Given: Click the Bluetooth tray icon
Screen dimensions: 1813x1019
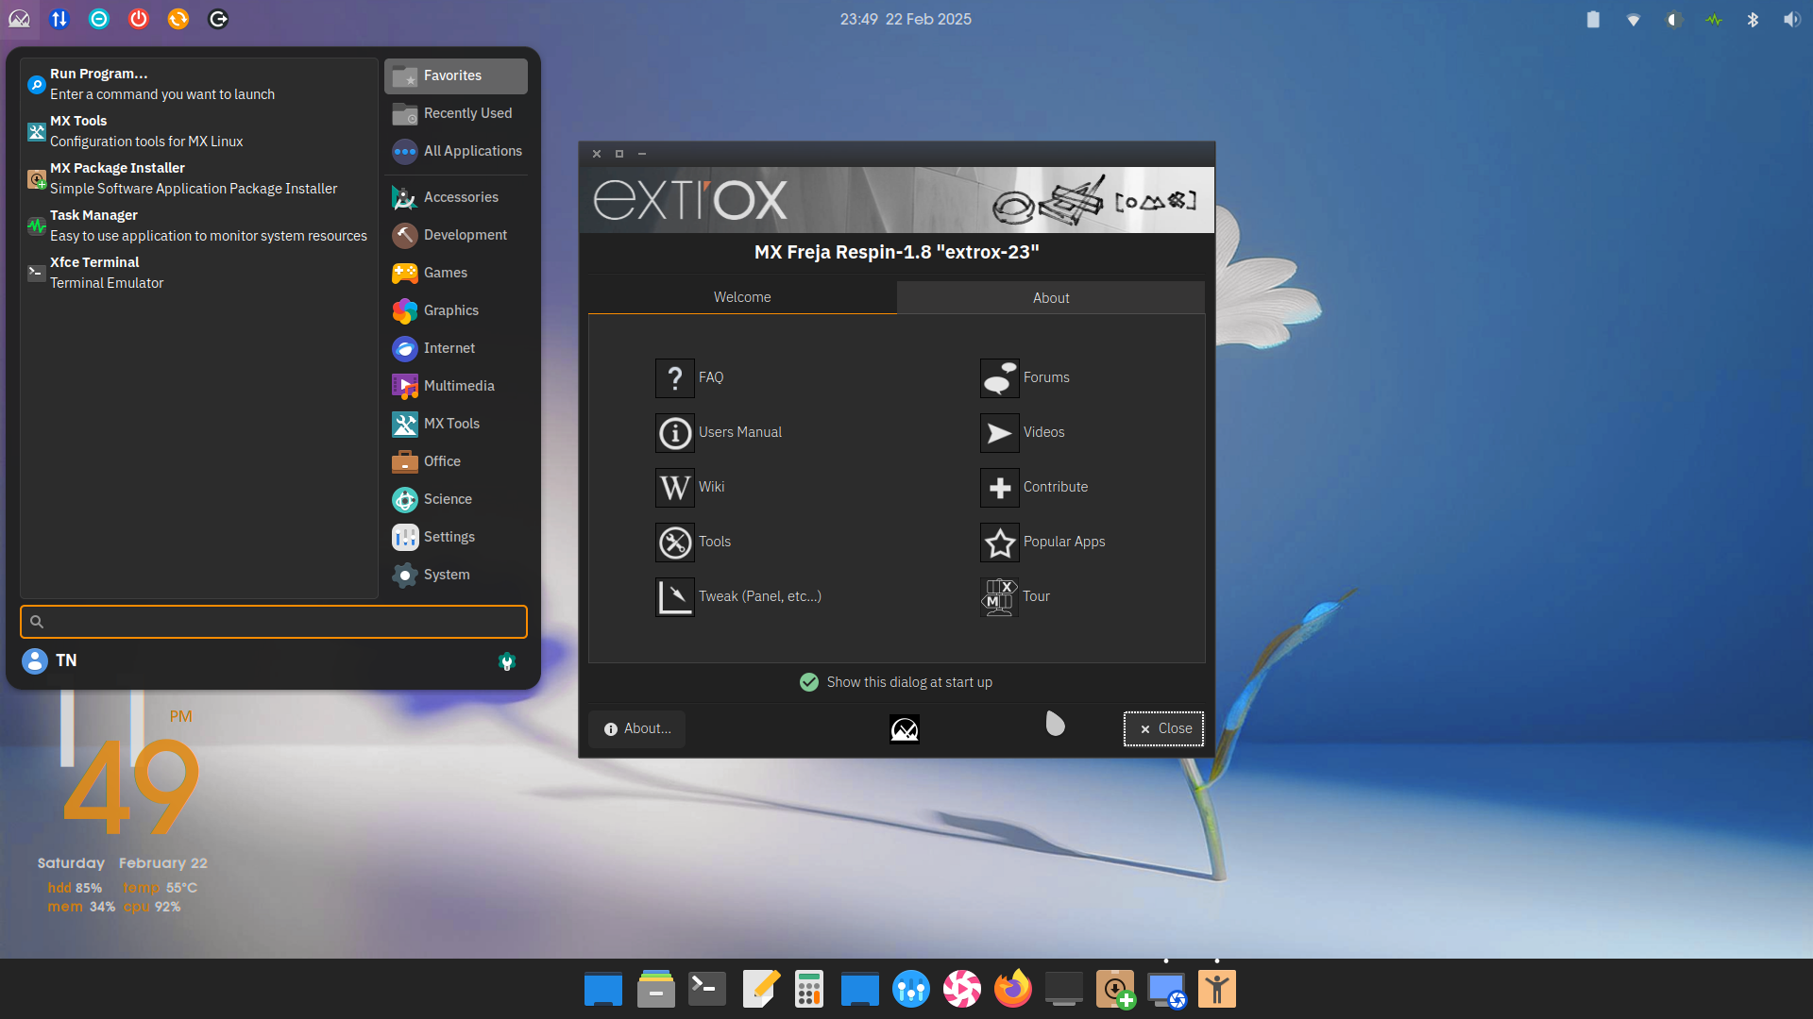Looking at the screenshot, I should (1753, 19).
